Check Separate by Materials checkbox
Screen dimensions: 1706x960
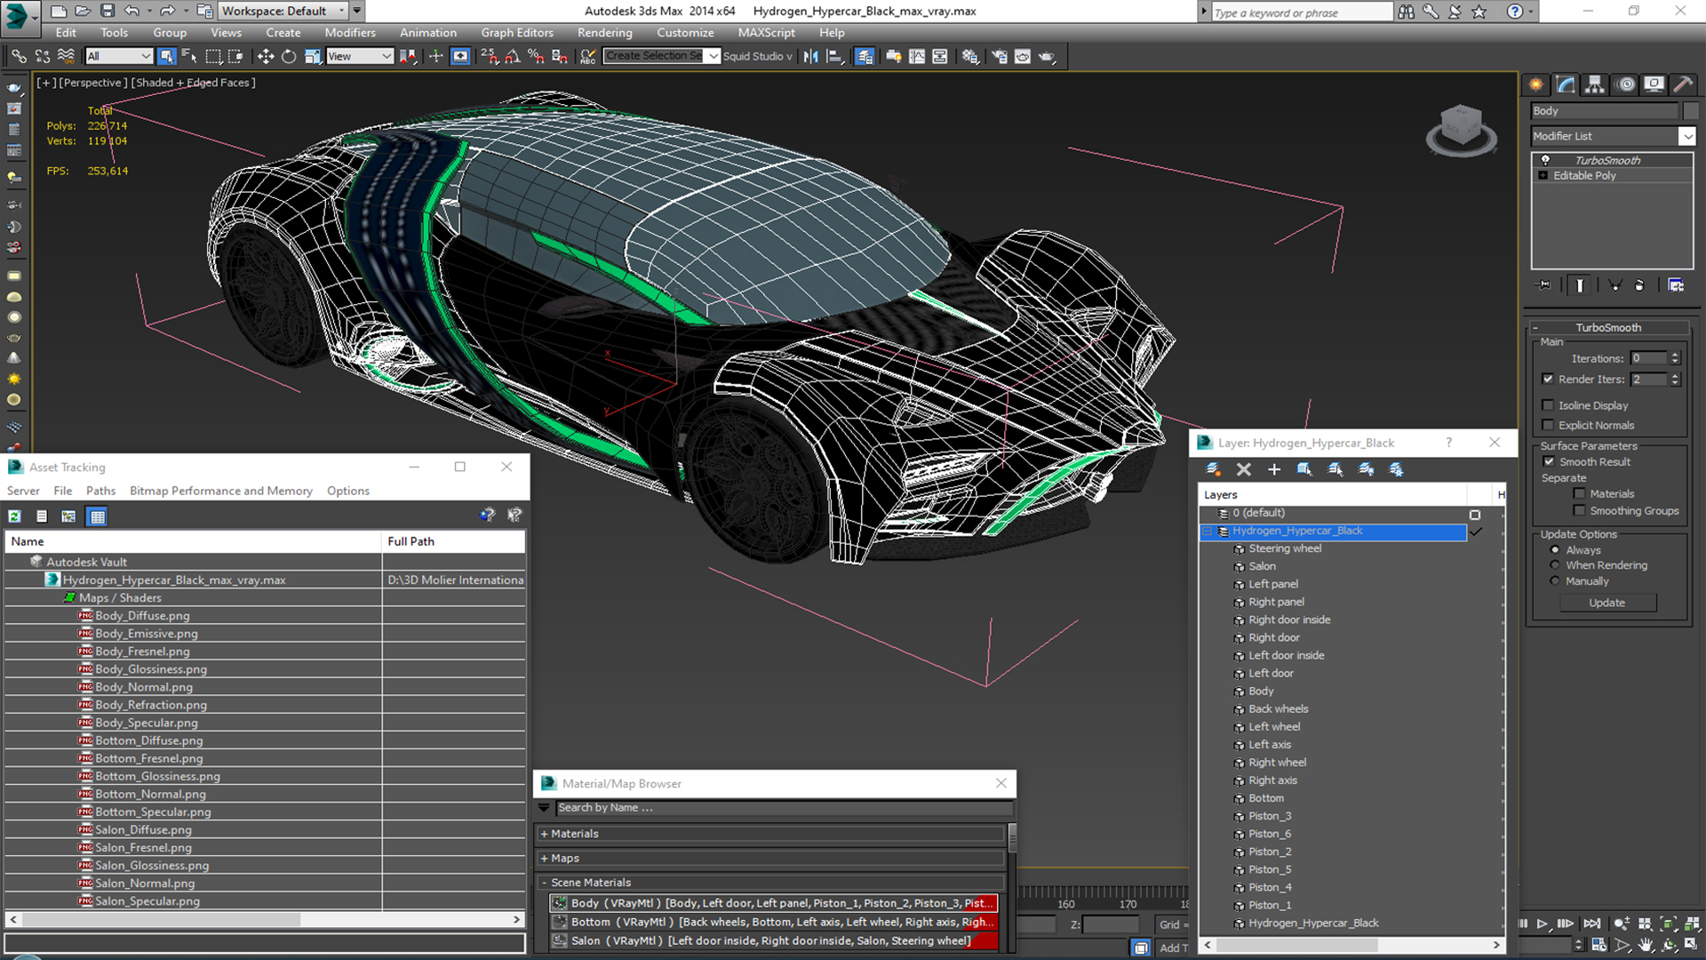pos(1579,493)
